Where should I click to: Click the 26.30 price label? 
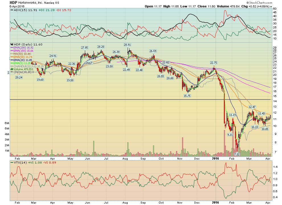116,52
